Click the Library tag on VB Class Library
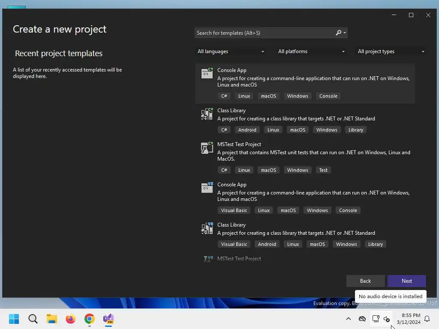 coord(375,244)
